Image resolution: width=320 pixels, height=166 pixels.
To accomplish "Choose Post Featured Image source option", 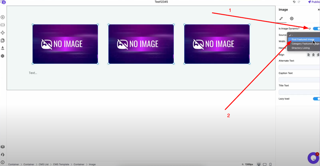I will click(x=303, y=39).
